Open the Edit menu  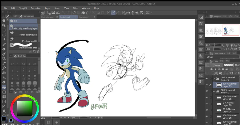point(13,8)
